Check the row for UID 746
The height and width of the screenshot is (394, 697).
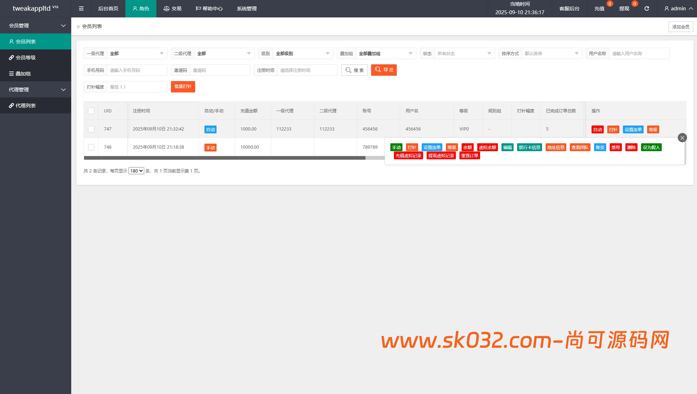(x=91, y=147)
